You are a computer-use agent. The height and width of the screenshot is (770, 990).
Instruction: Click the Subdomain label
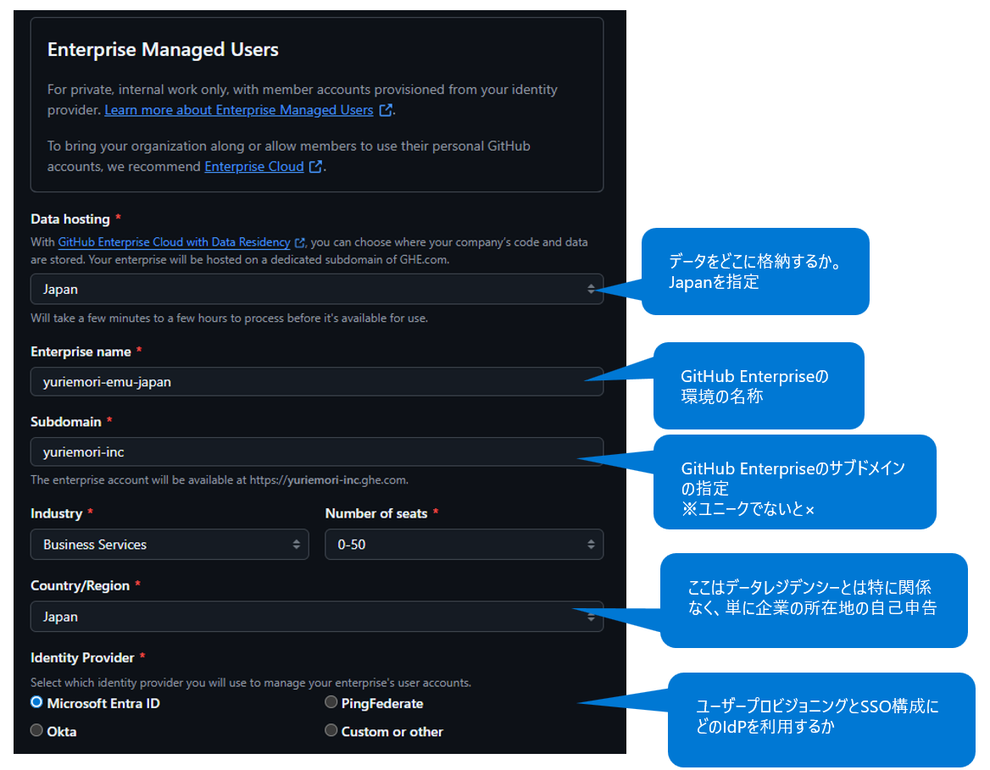click(65, 422)
